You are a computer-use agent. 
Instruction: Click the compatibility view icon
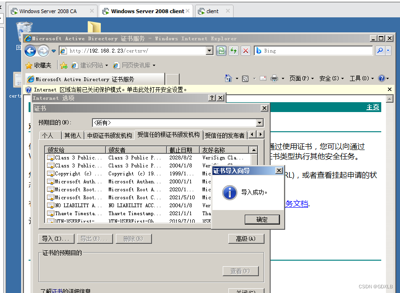(x=221, y=51)
